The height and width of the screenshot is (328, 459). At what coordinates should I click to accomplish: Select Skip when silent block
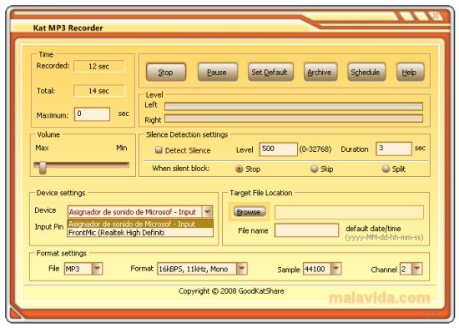314,169
